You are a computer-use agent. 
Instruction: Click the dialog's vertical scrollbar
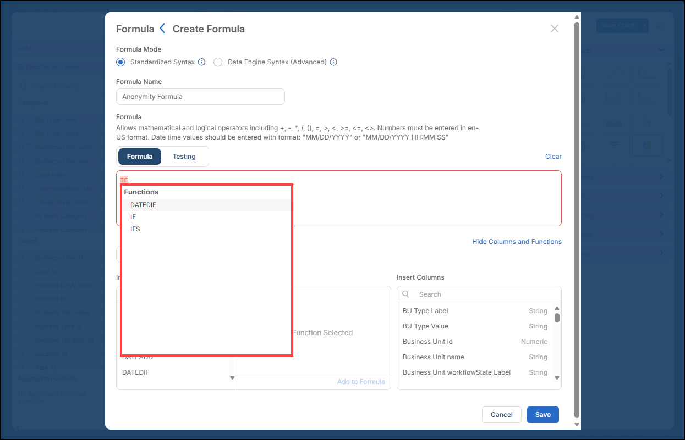(x=577, y=220)
